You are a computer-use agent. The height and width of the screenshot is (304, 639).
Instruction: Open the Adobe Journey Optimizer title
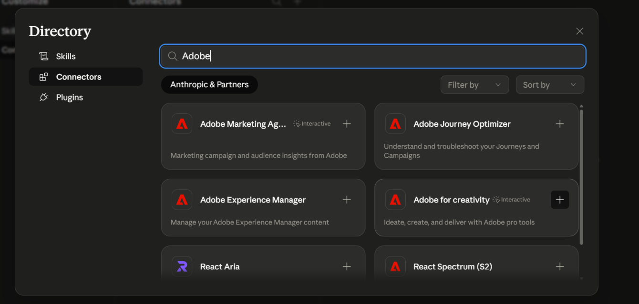[x=462, y=124]
